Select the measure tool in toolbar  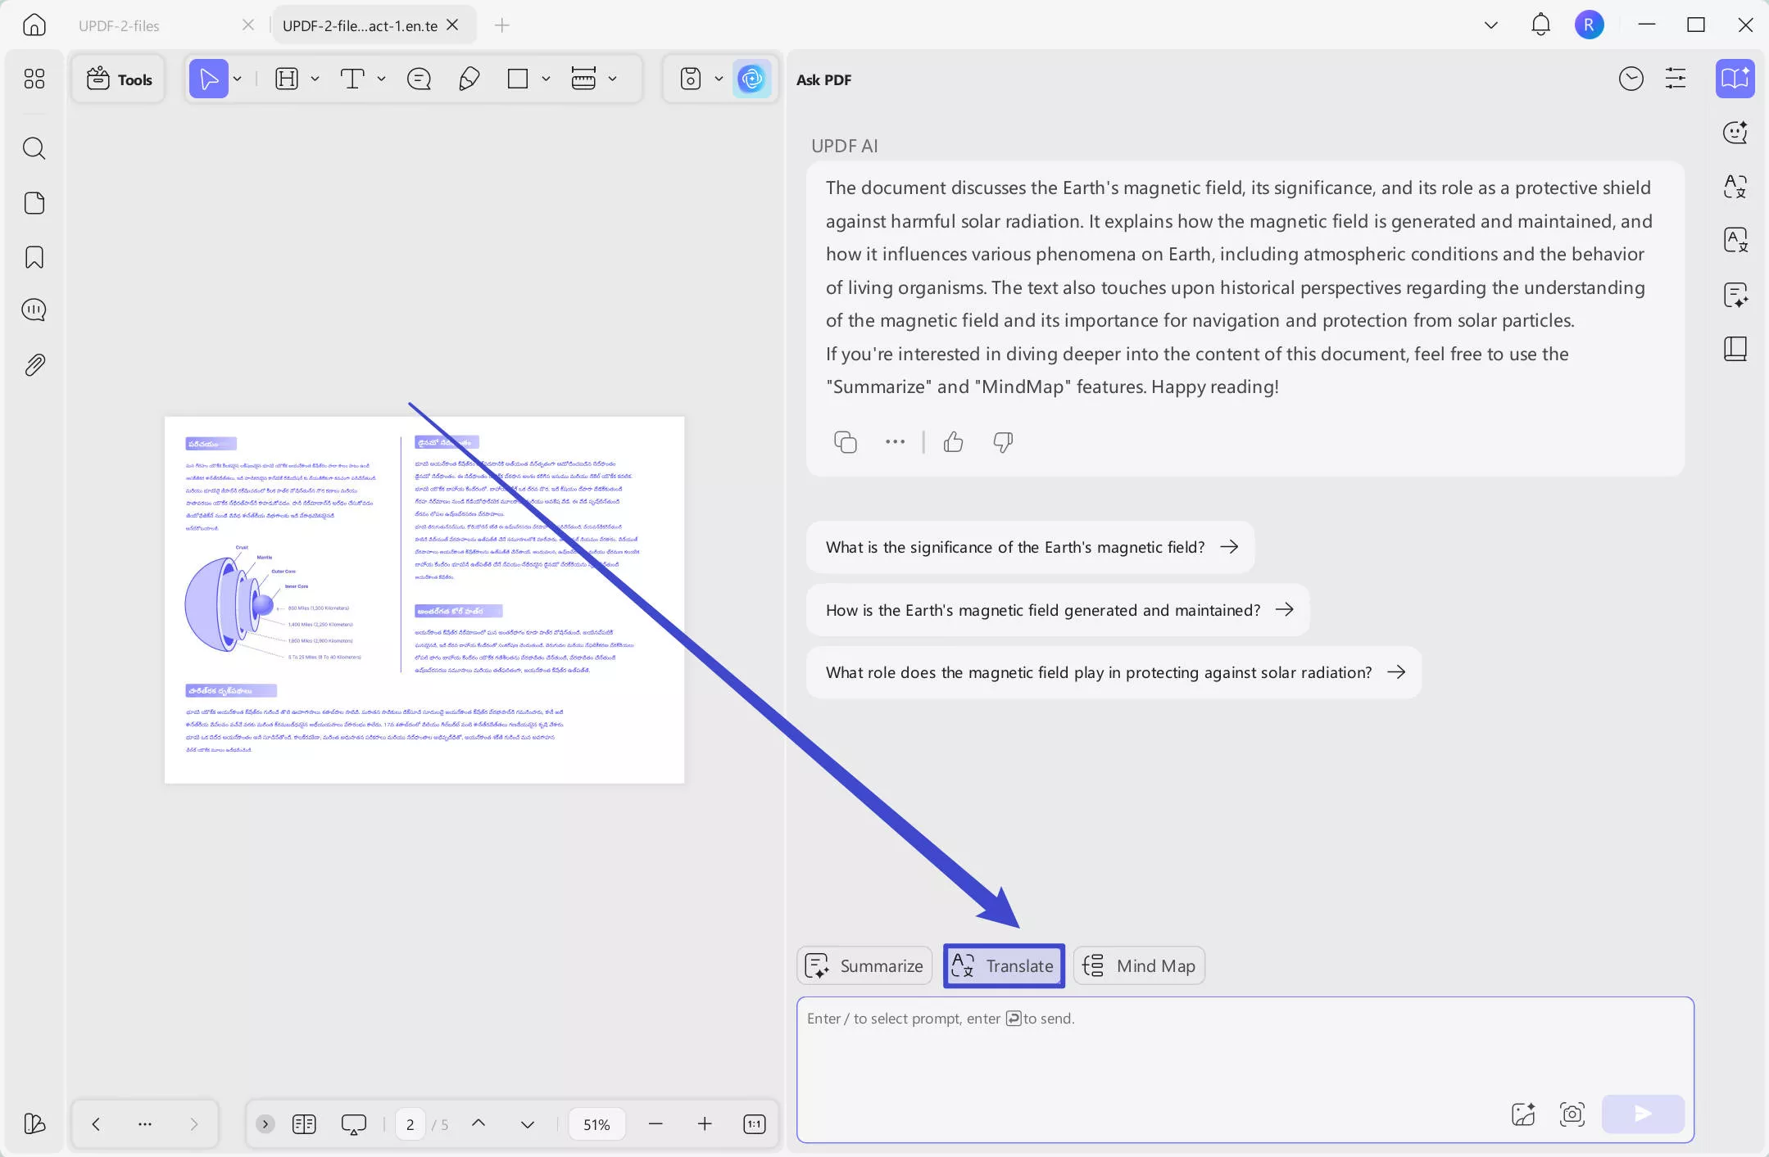(583, 79)
